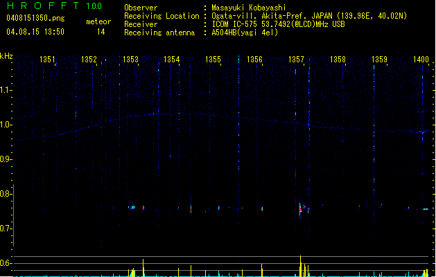This screenshot has height=277, width=436.
Task: Click the 0.6 kHz frequency label
Action: (5, 263)
